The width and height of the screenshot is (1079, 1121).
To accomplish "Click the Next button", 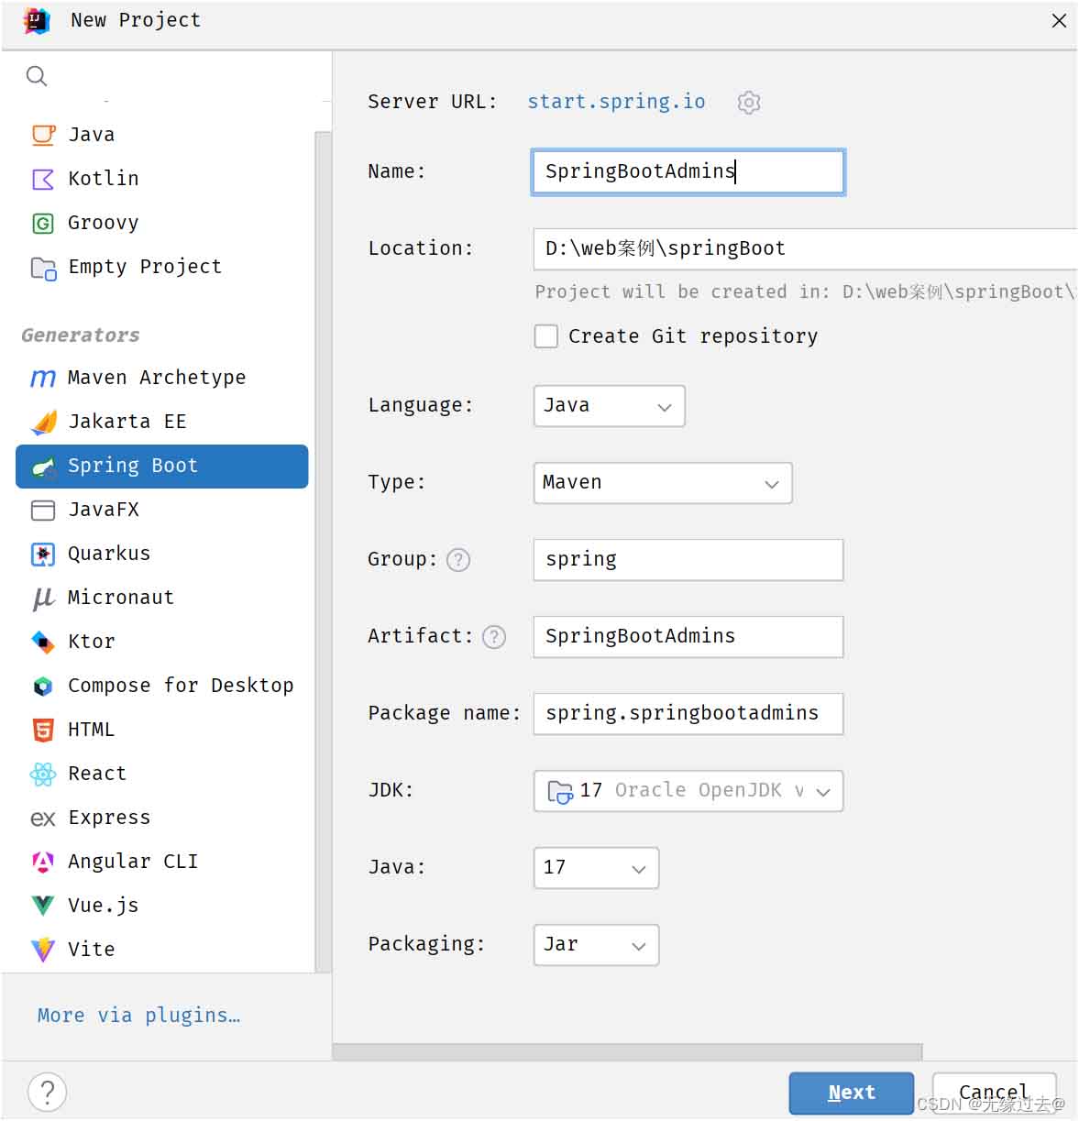I will click(852, 1093).
